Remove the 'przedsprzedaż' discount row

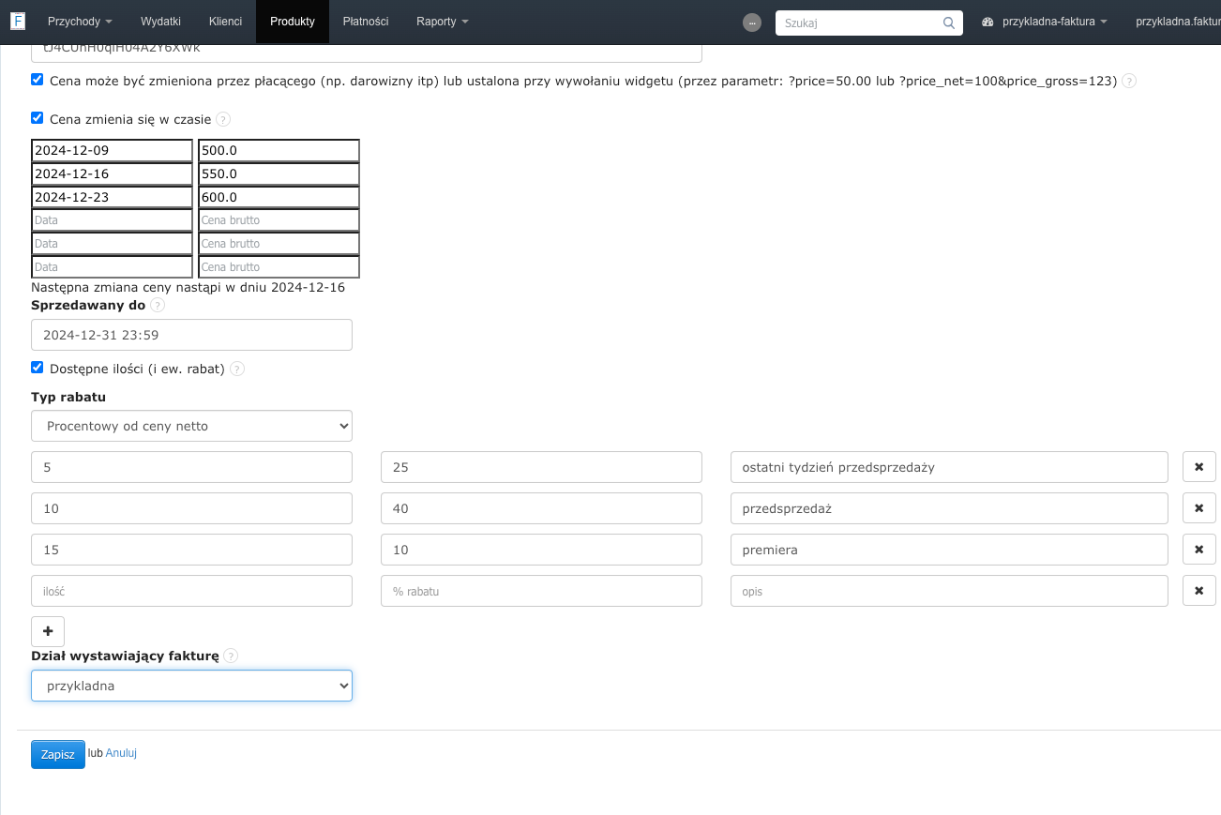[1199, 508]
